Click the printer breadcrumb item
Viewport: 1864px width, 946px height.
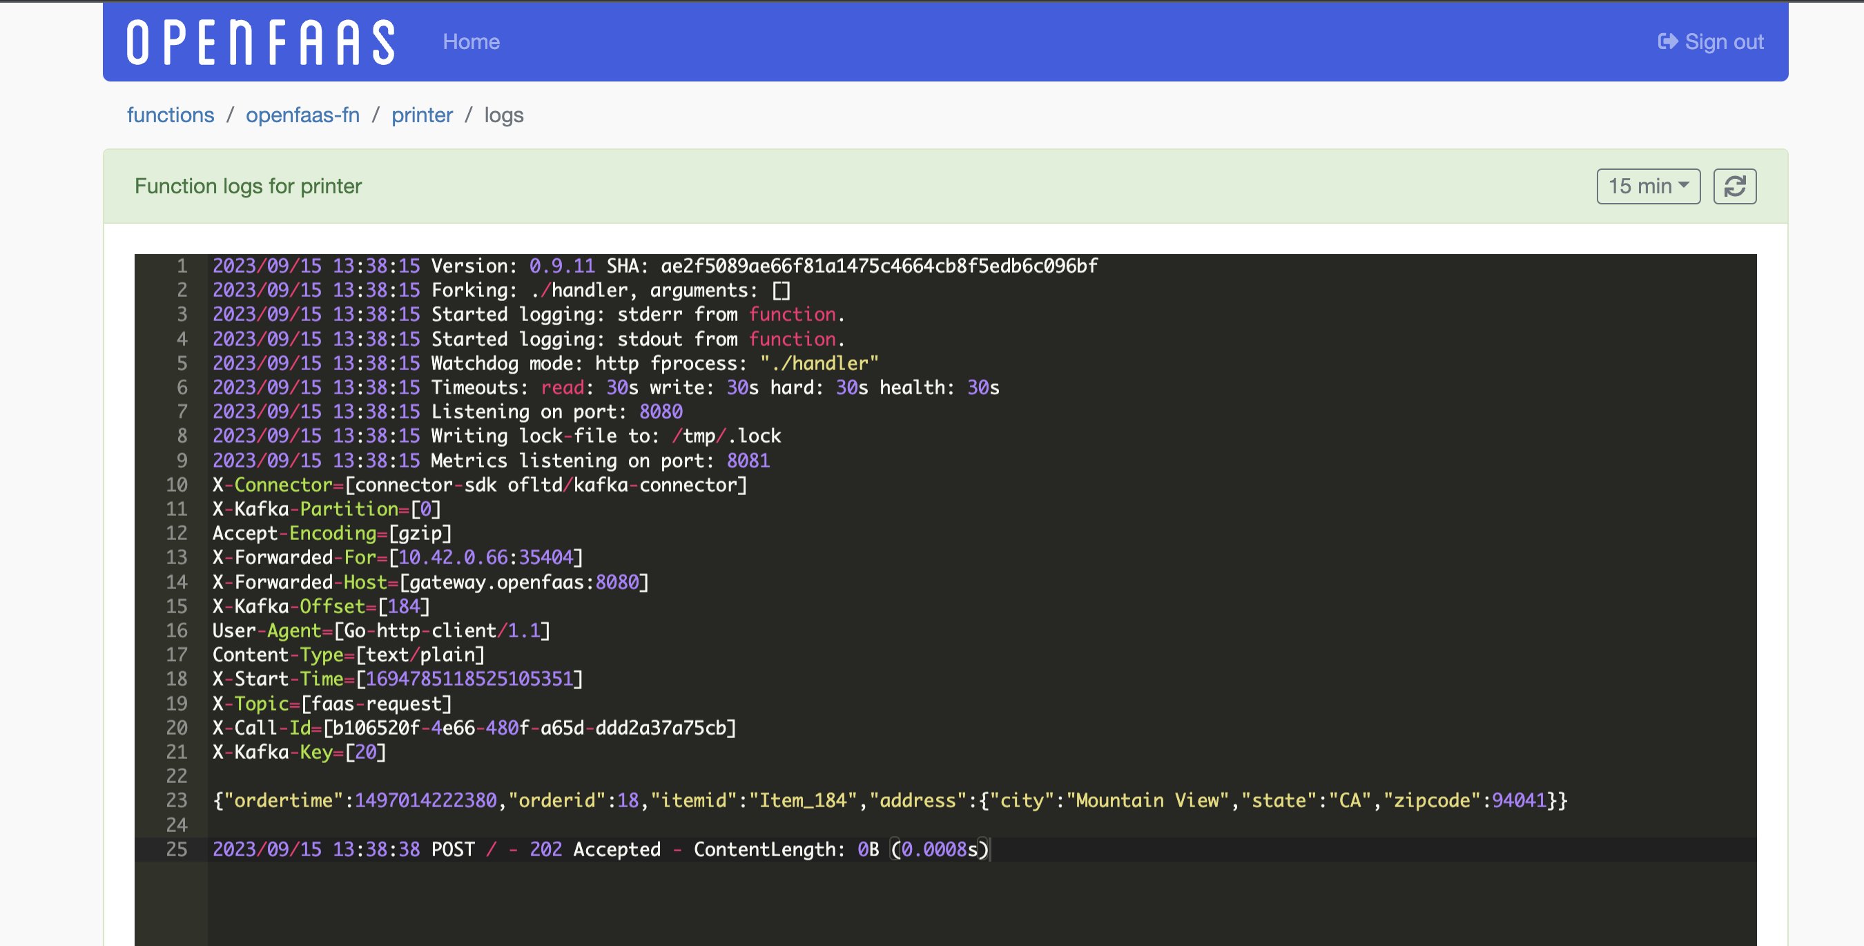coord(422,115)
